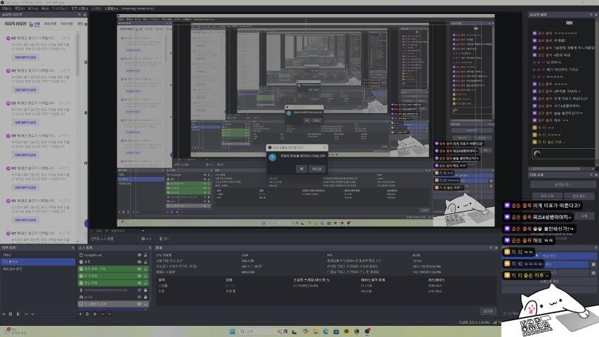
Task: Move selected source up
Action: (x=103, y=314)
